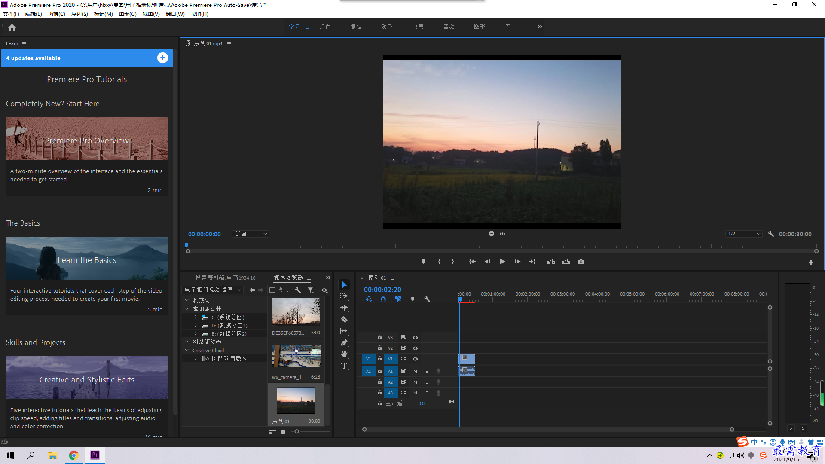Click the Insert button
Image resolution: width=825 pixels, height=464 pixels.
[550, 262]
